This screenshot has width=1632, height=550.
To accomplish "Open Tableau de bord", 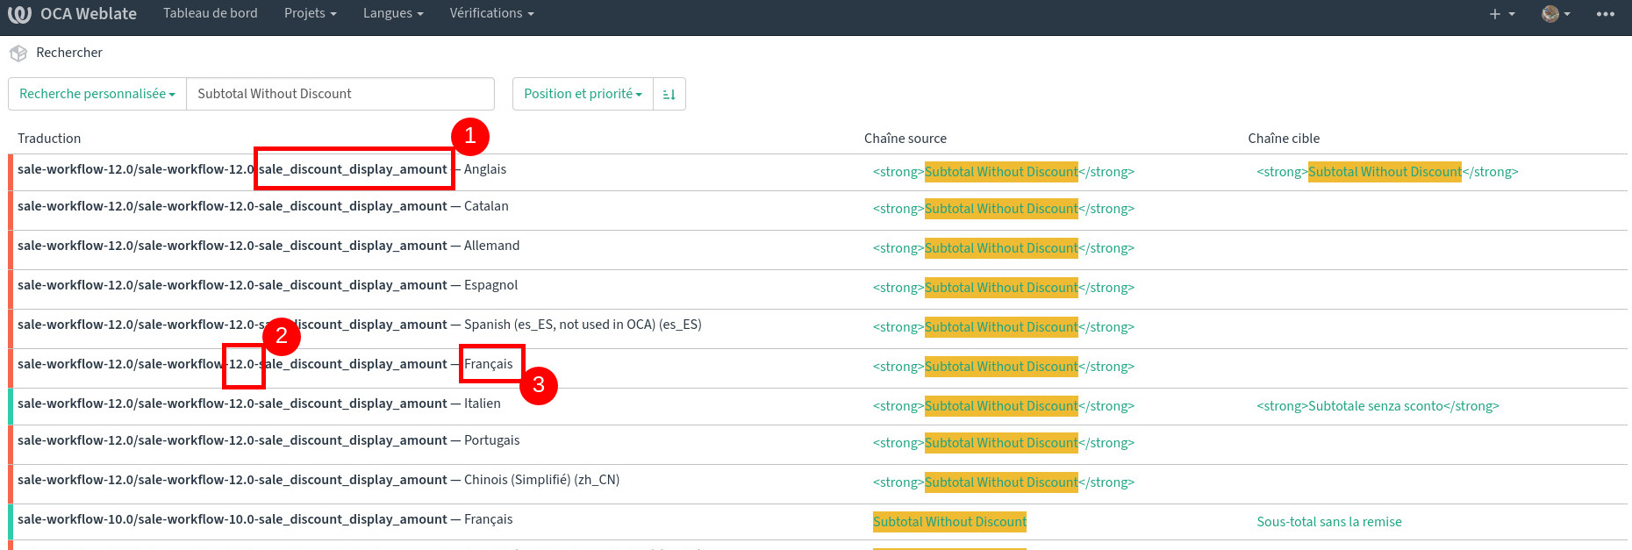I will pos(210,13).
